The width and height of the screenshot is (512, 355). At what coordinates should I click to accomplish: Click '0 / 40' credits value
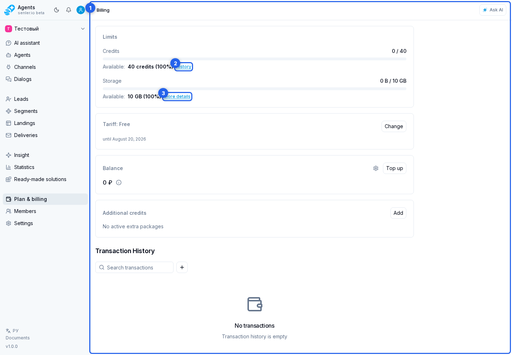pyautogui.click(x=399, y=51)
